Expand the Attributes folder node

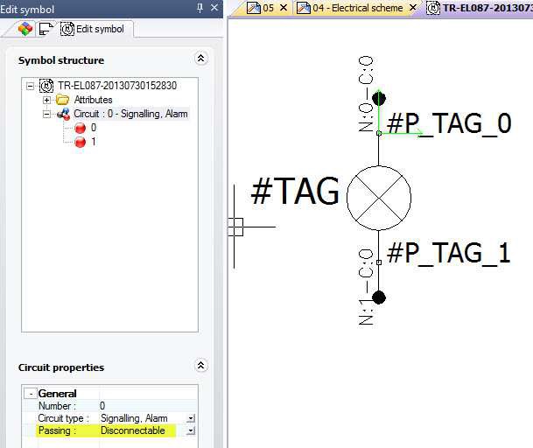point(47,100)
